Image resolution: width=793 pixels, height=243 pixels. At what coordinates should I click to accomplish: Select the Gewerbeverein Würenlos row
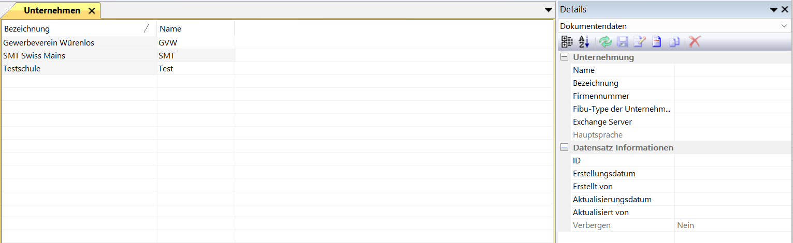click(x=118, y=42)
